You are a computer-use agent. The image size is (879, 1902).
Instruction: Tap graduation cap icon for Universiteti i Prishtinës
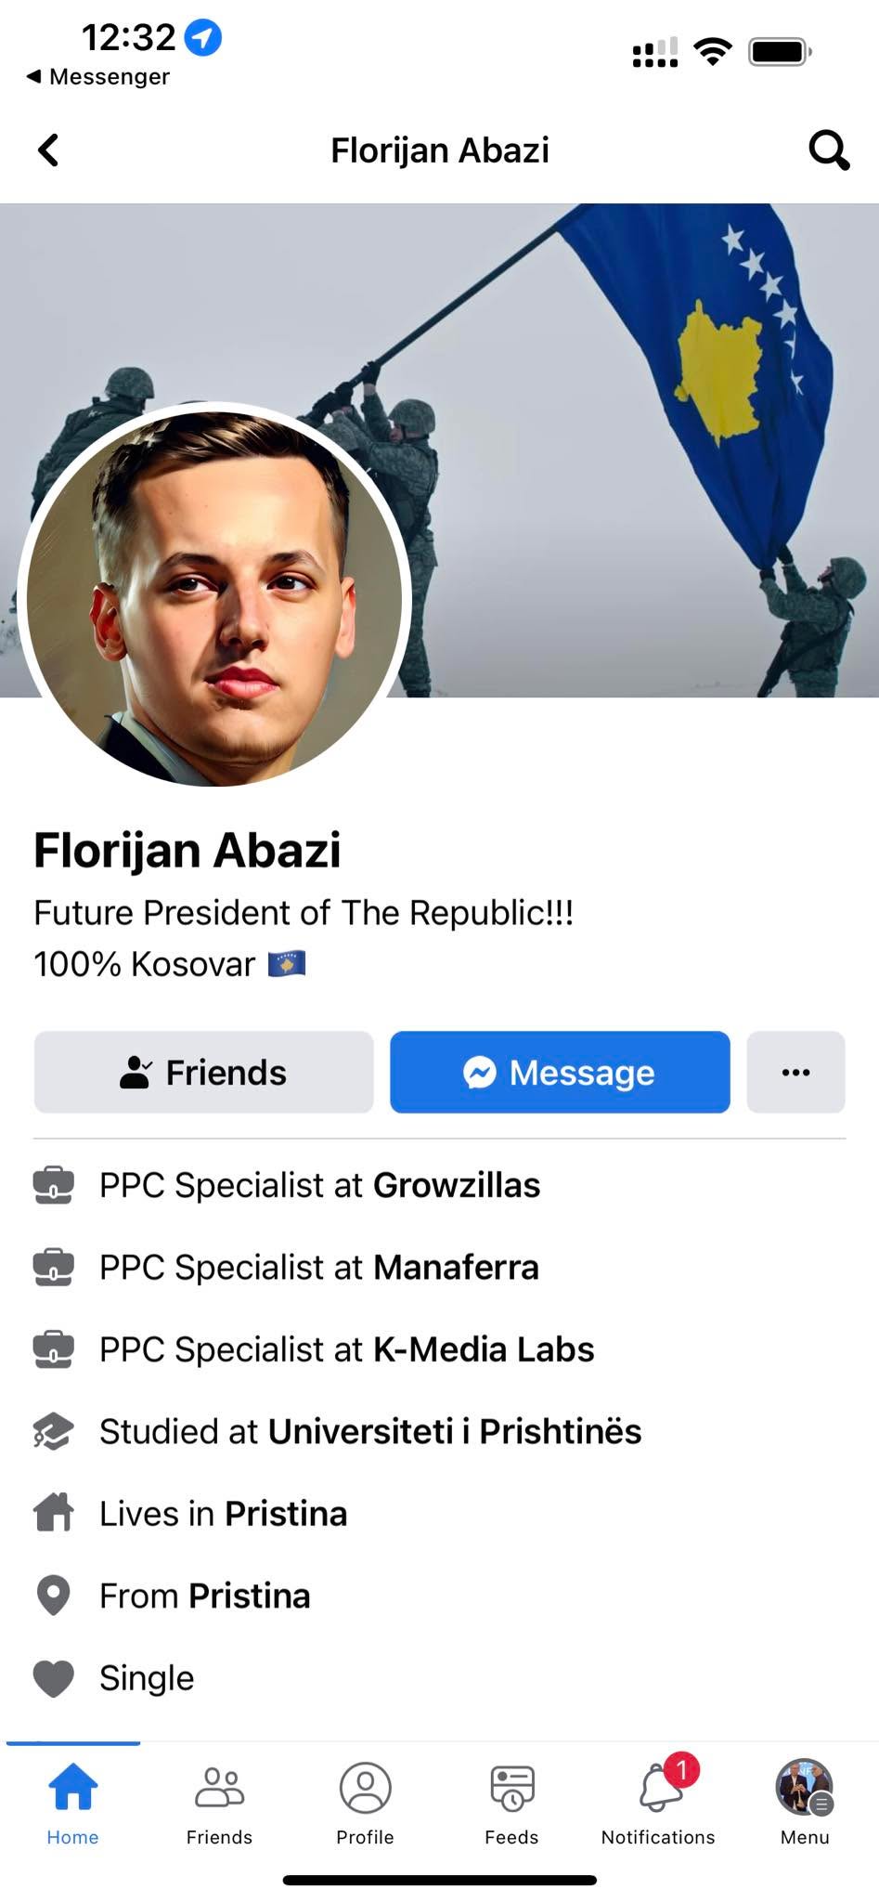tap(53, 1431)
